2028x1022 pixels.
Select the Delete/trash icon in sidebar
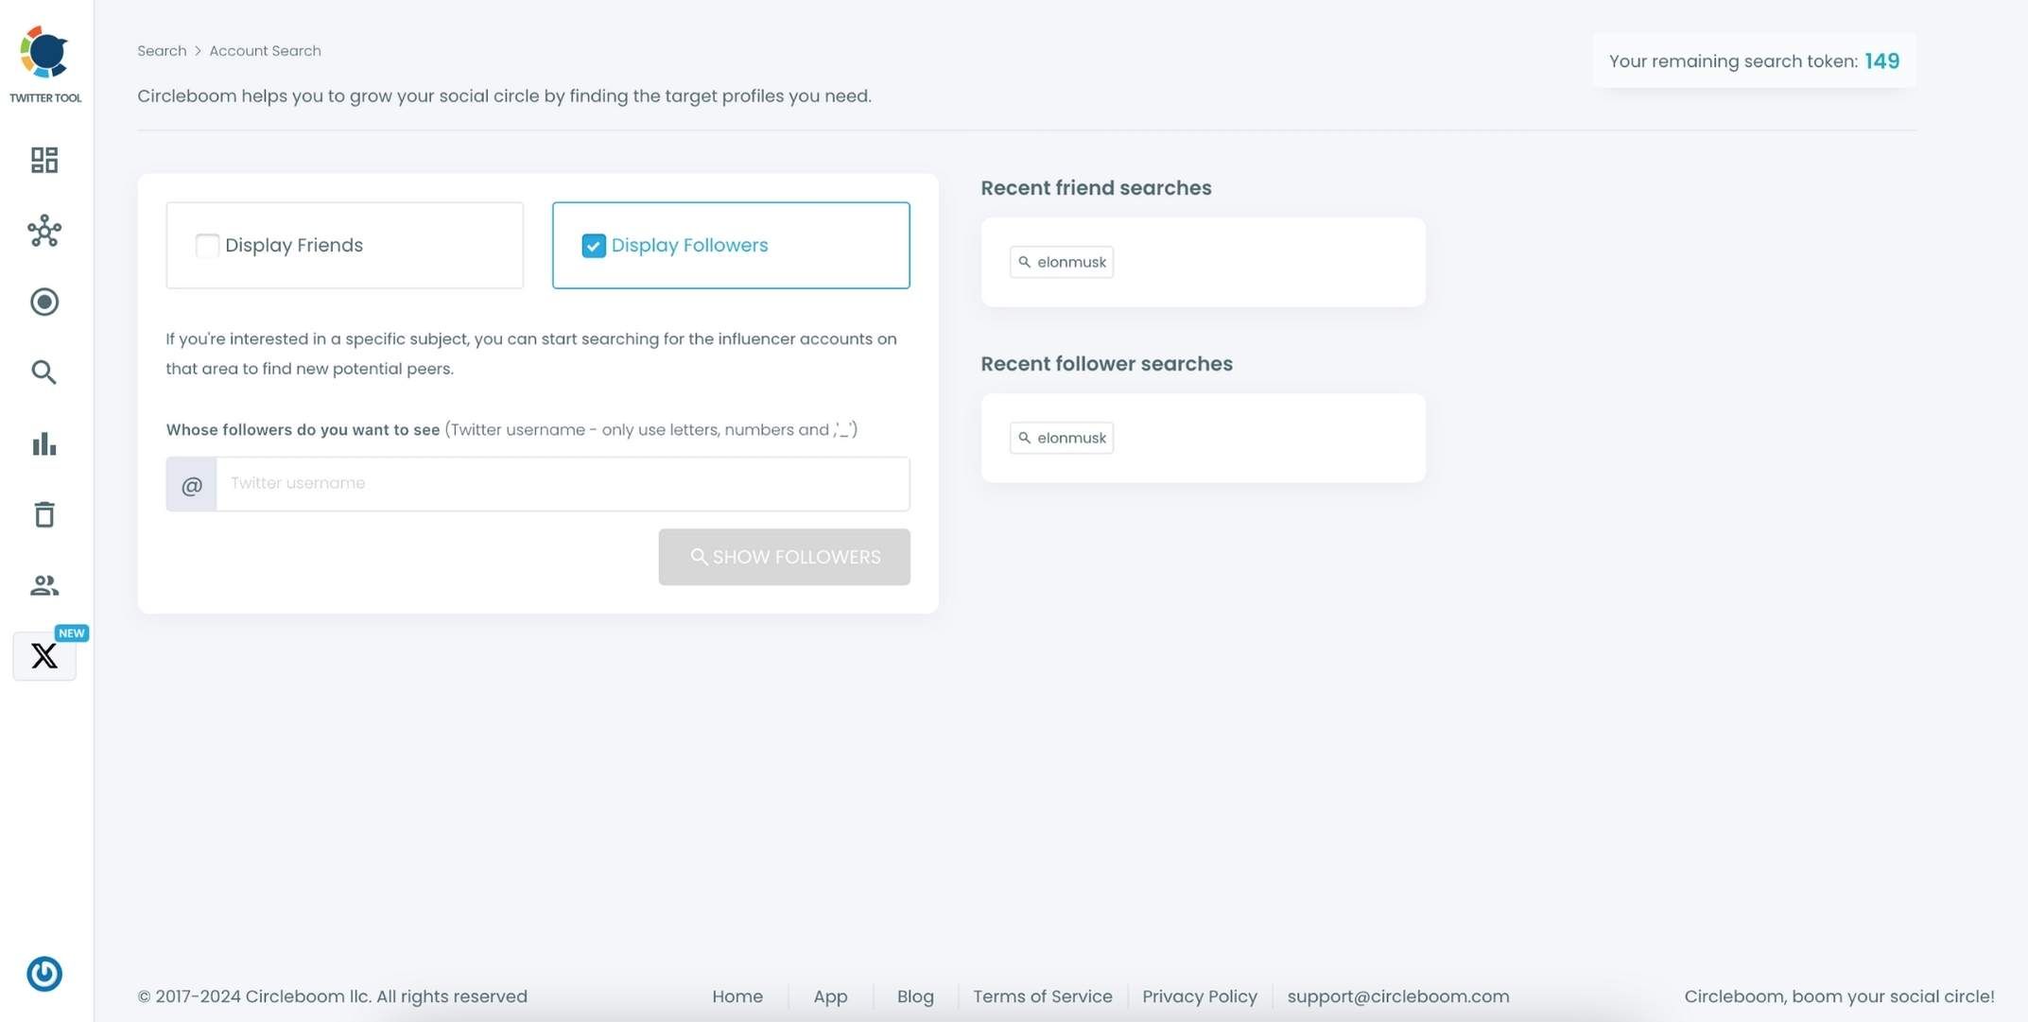pyautogui.click(x=43, y=513)
